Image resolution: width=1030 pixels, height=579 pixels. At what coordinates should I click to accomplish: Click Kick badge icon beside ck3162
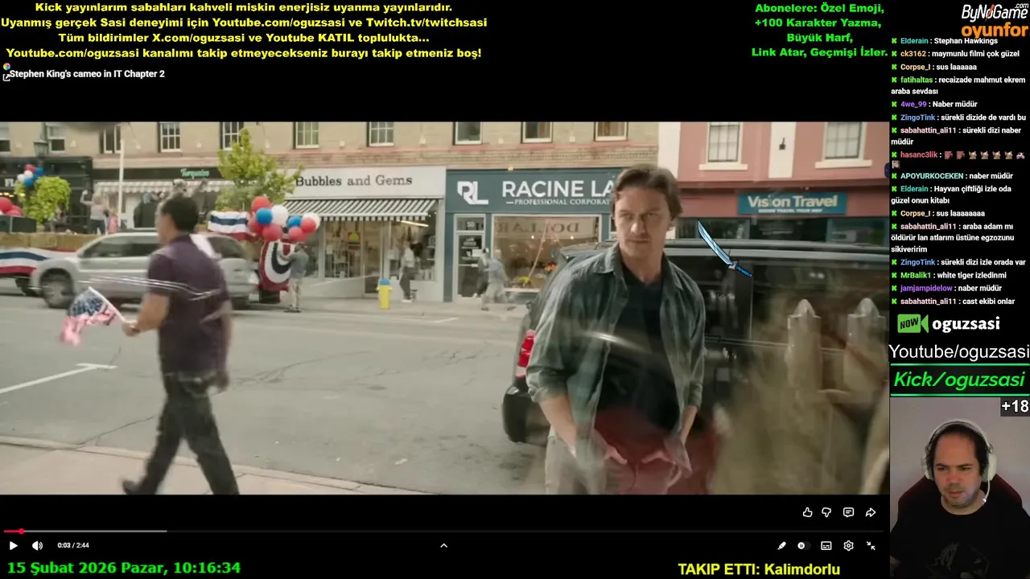pos(894,54)
